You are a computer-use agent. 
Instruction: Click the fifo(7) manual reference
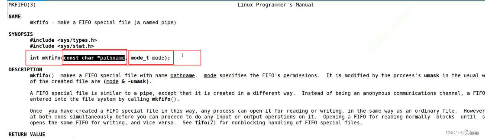click(205, 123)
